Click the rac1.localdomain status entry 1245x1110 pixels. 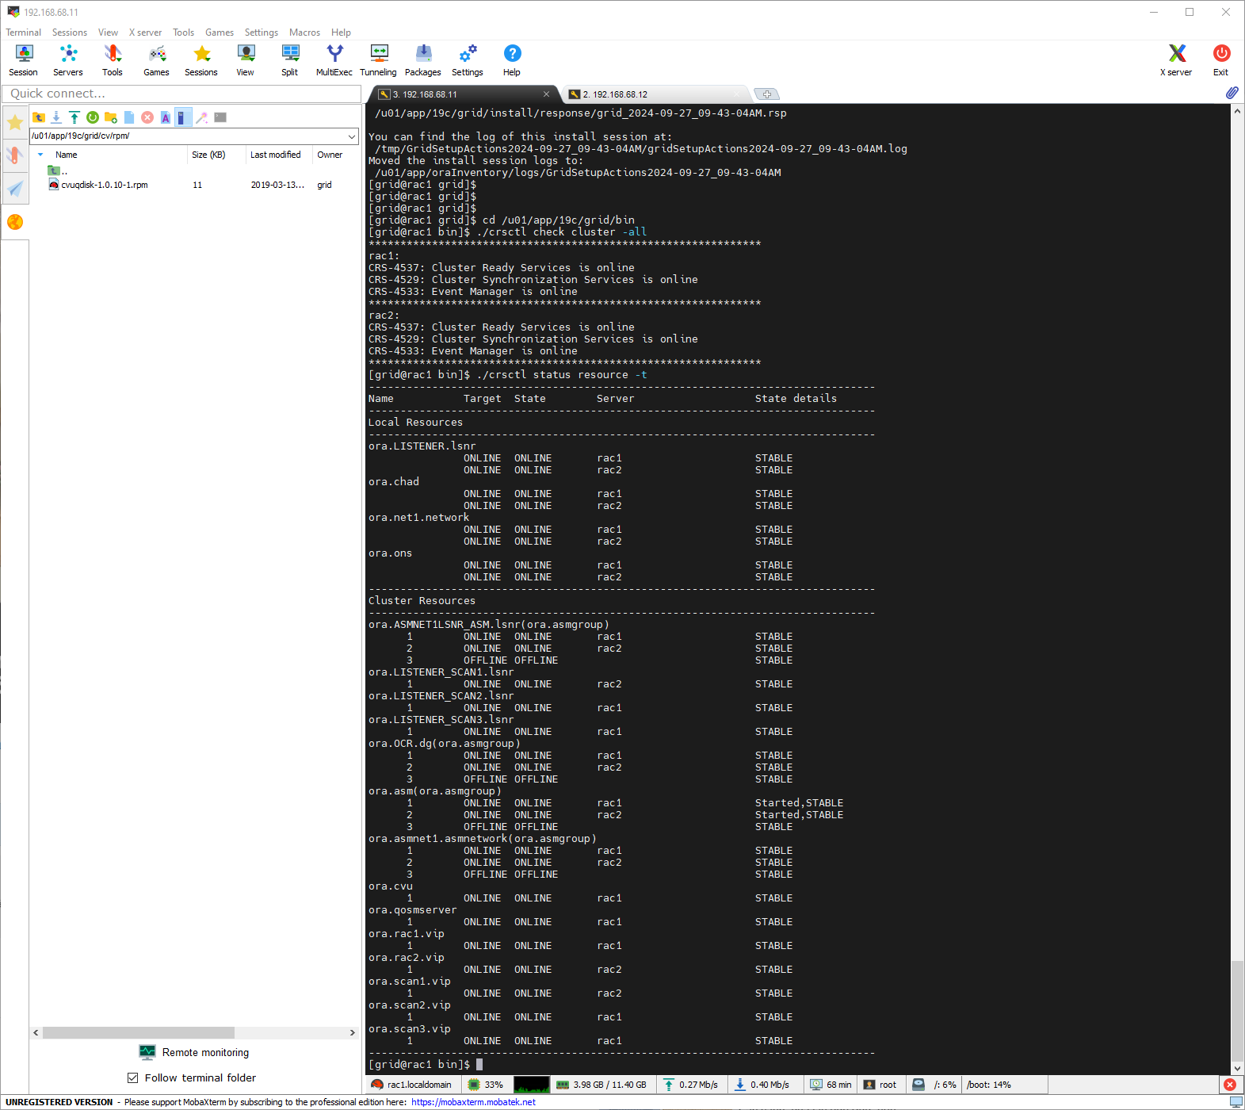pos(411,1085)
